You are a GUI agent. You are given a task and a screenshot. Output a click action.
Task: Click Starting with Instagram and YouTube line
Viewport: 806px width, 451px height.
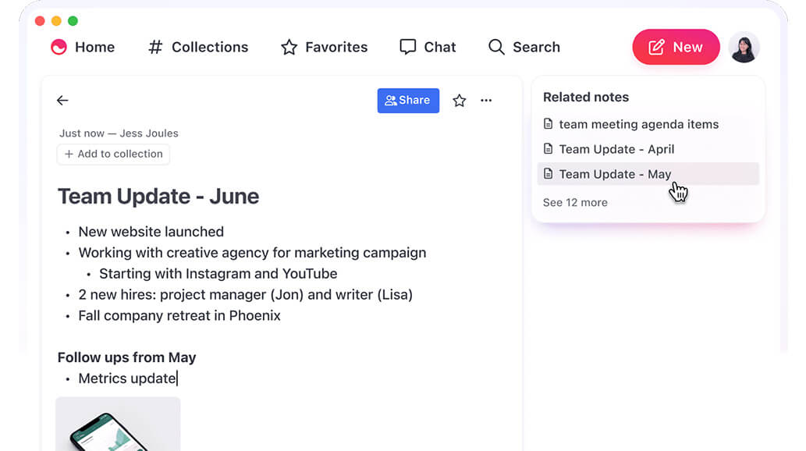(x=218, y=274)
